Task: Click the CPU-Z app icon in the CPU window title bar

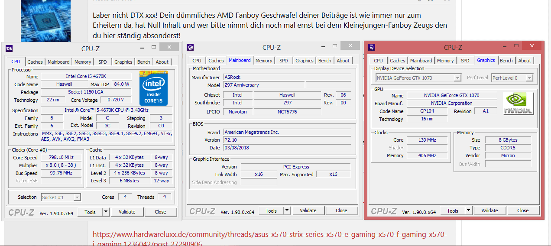Action: (9, 49)
